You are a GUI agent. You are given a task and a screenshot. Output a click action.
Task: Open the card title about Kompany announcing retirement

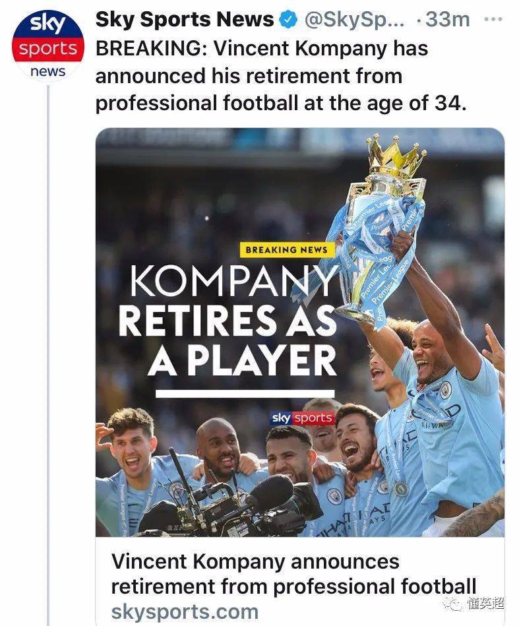293,573
